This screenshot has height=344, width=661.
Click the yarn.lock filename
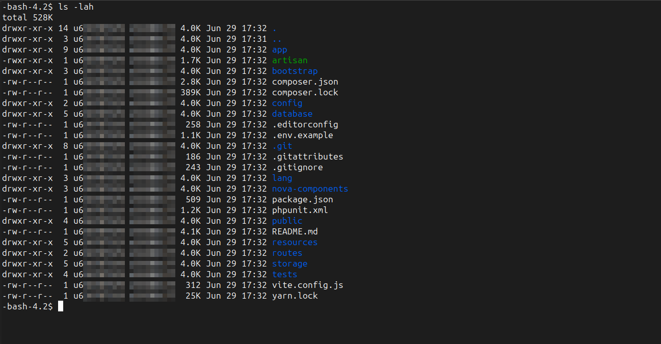295,296
